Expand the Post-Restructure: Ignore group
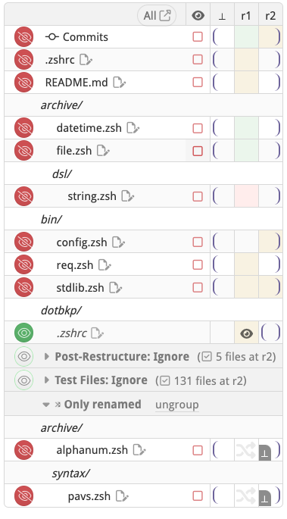Viewport: 287px width, 519px height. (47, 357)
